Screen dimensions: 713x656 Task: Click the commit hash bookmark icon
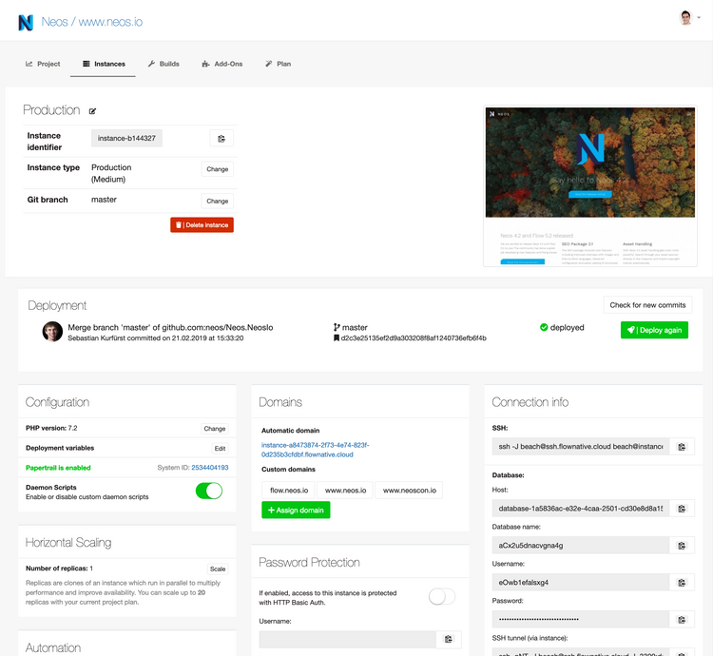[337, 338]
